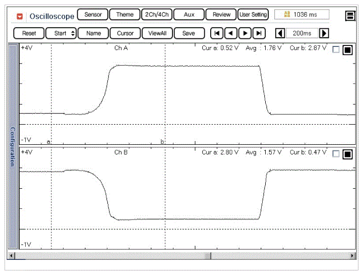Jump to first frame playback button
The image size is (363, 275).
pyautogui.click(x=216, y=33)
